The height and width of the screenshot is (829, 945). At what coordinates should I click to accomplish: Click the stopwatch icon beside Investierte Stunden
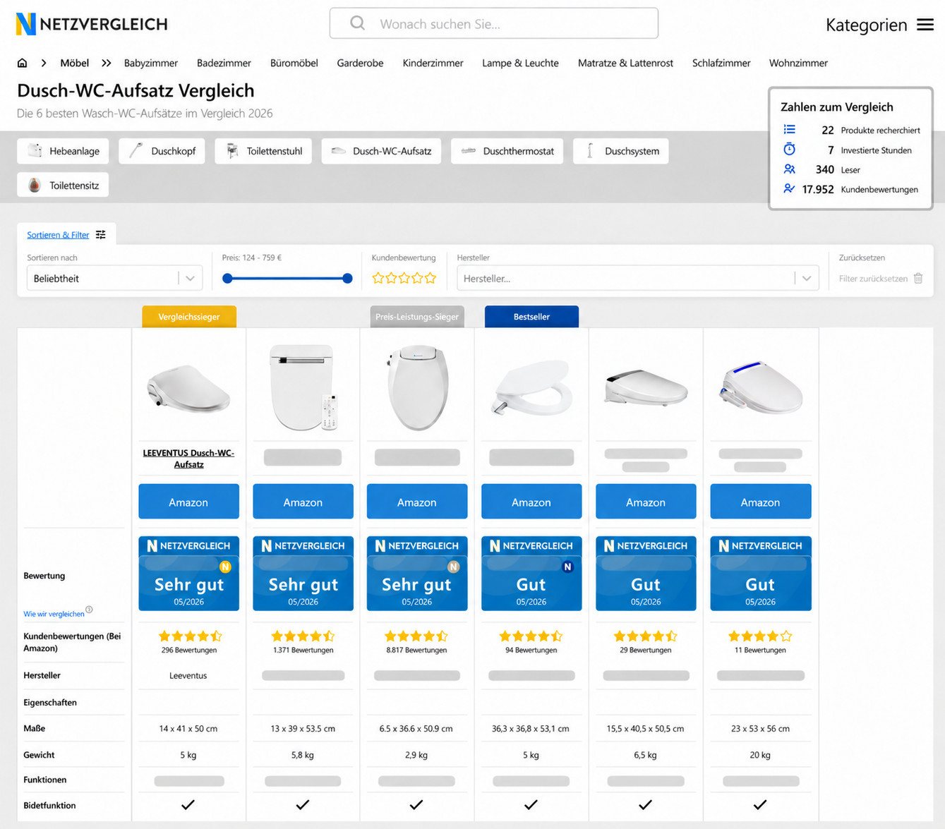(790, 150)
